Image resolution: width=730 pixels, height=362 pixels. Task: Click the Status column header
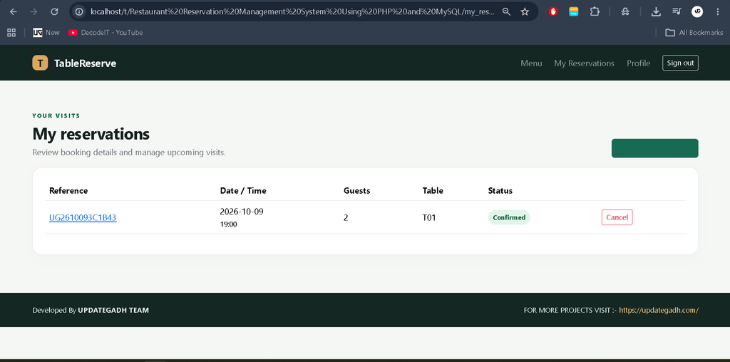click(x=500, y=190)
